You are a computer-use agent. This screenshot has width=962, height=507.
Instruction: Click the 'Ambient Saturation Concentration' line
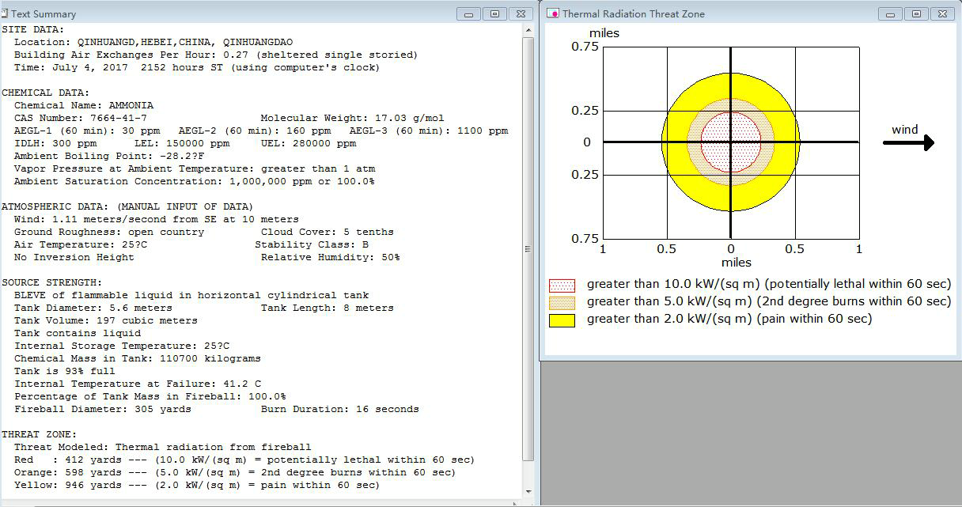pos(195,181)
